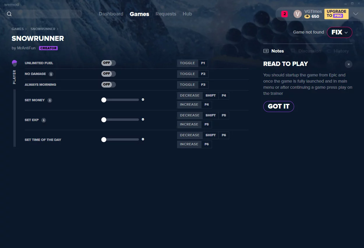Open the Requests tab
Image resolution: width=364 pixels, height=248 pixels.
166,14
